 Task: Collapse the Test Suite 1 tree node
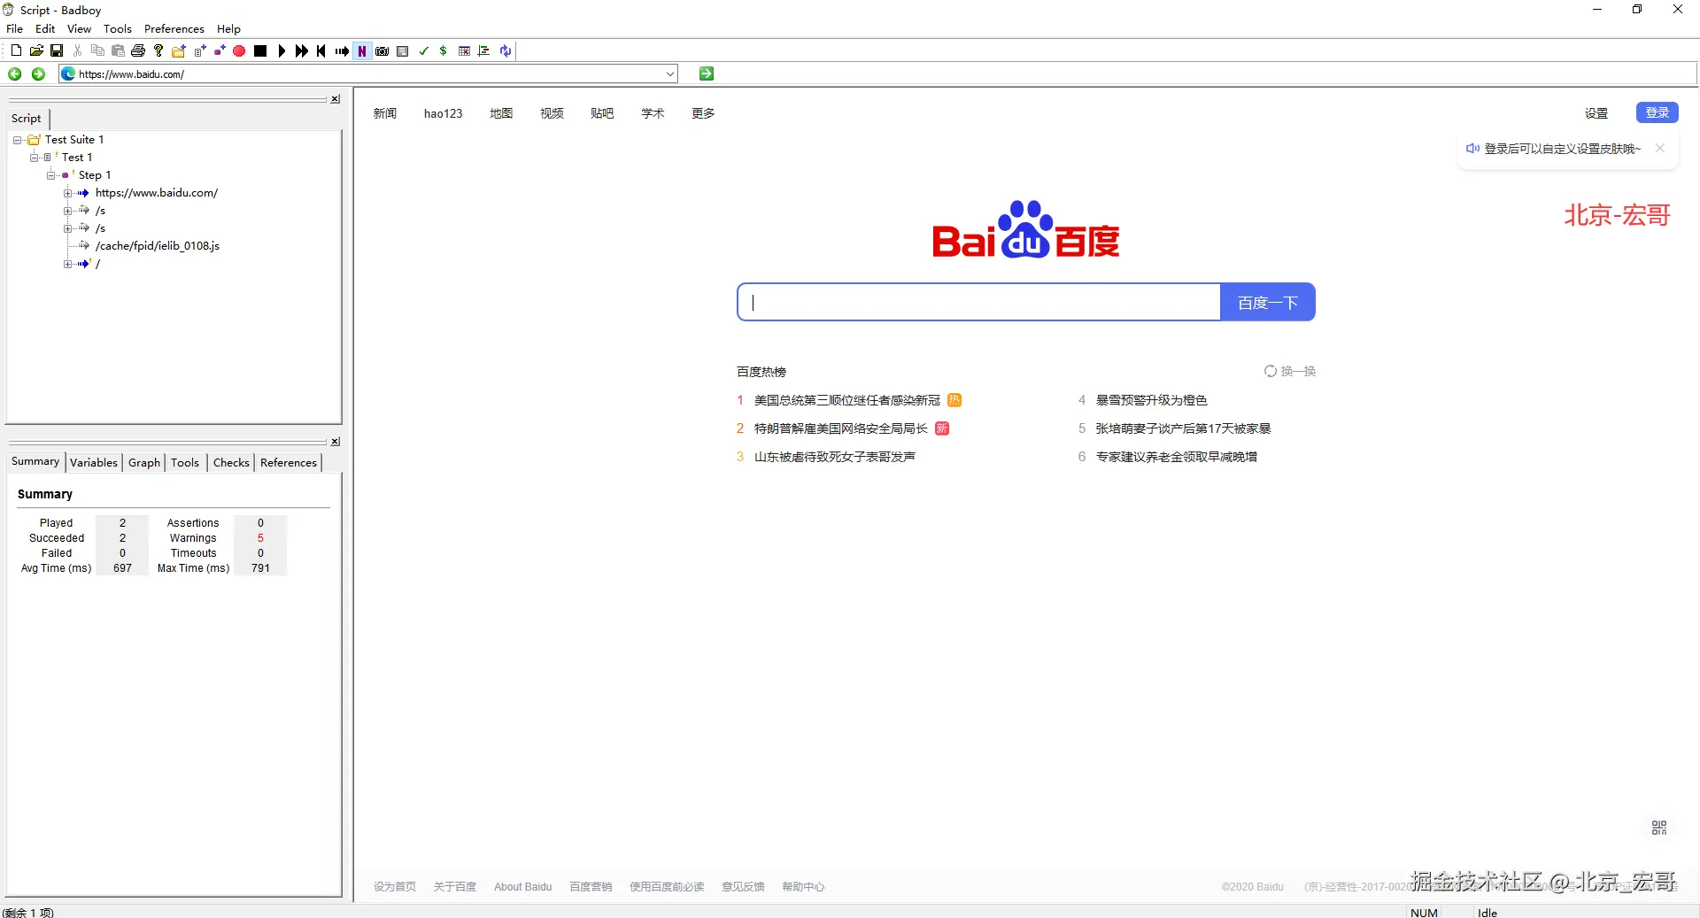pos(18,140)
